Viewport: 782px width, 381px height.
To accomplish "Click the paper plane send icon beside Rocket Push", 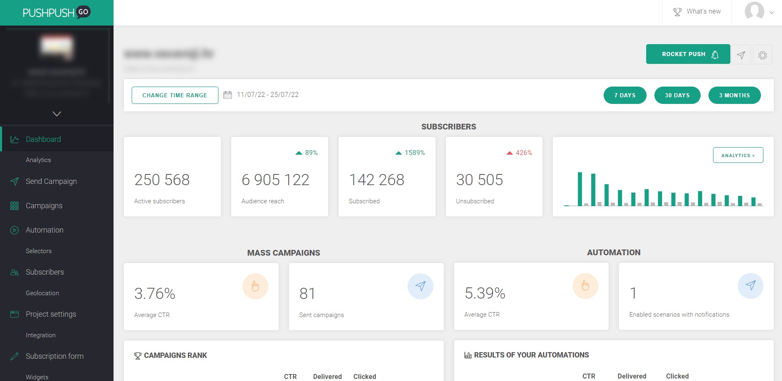I will 741,55.
